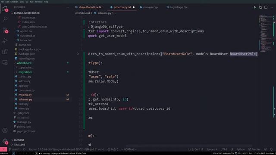Image resolution: width=276 pixels, height=155 pixels.
Task: Expand the __pycache__ folder
Action: [x=26, y=68]
